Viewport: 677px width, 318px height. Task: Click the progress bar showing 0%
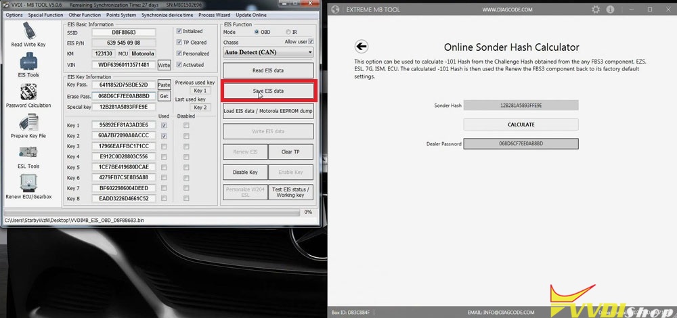(152, 212)
